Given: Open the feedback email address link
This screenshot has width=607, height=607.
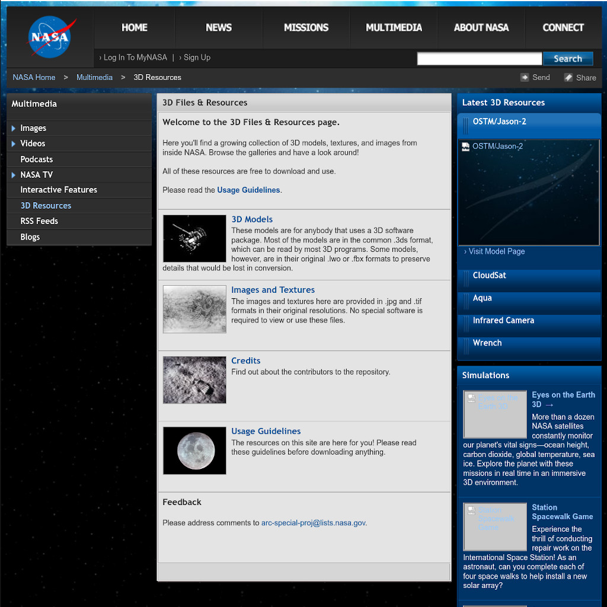Looking at the screenshot, I should pyautogui.click(x=314, y=523).
